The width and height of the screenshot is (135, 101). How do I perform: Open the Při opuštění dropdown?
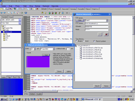coord(54,49)
